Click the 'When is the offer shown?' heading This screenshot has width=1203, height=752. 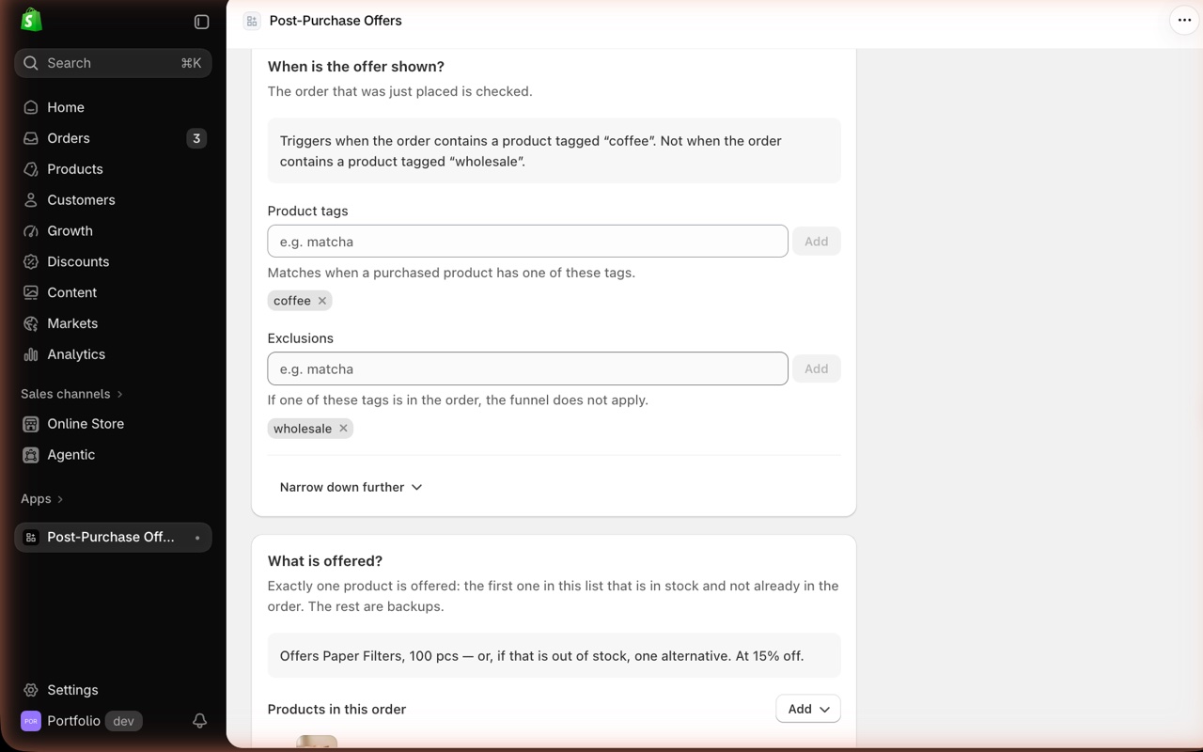[x=355, y=67]
